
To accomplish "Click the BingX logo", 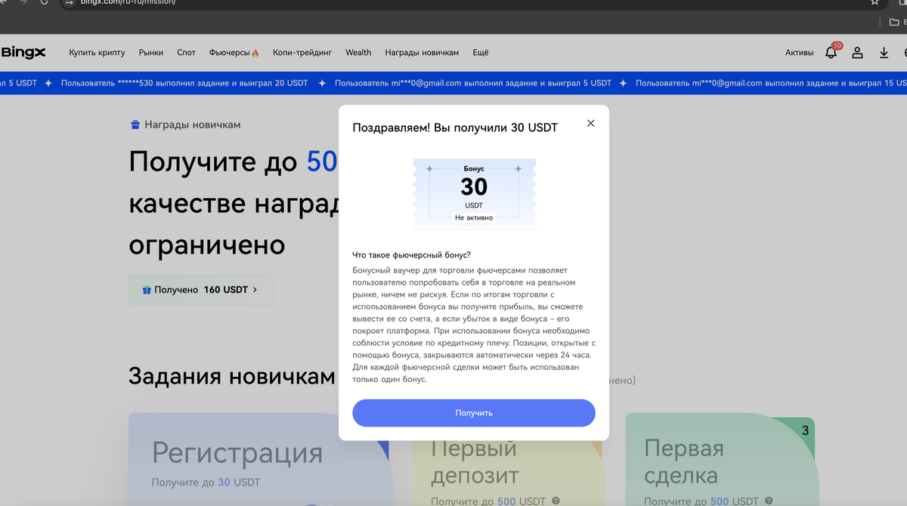I will click(x=23, y=52).
